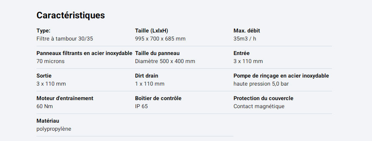The height and width of the screenshot is (141, 372).
Task: Click the Filtre à tambour 30/35 value
Action: point(65,39)
